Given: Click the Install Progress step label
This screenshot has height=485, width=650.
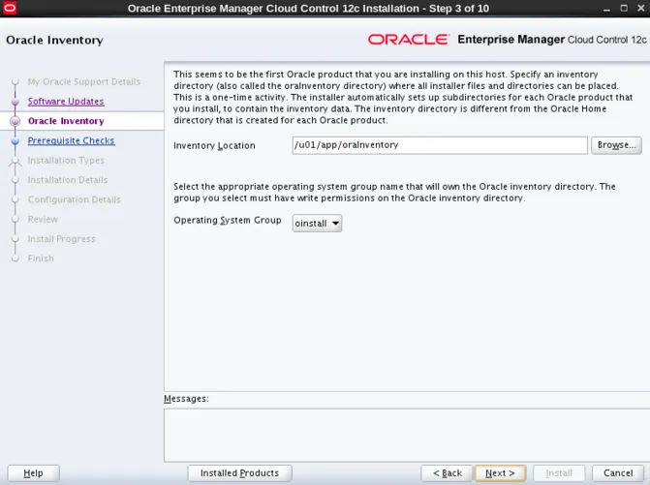Looking at the screenshot, I should tap(61, 239).
